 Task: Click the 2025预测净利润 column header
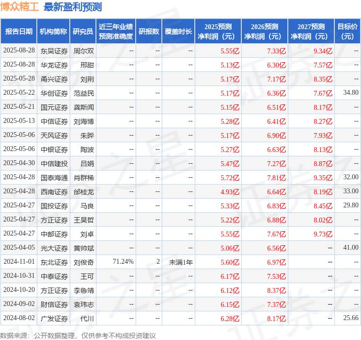(x=218, y=32)
